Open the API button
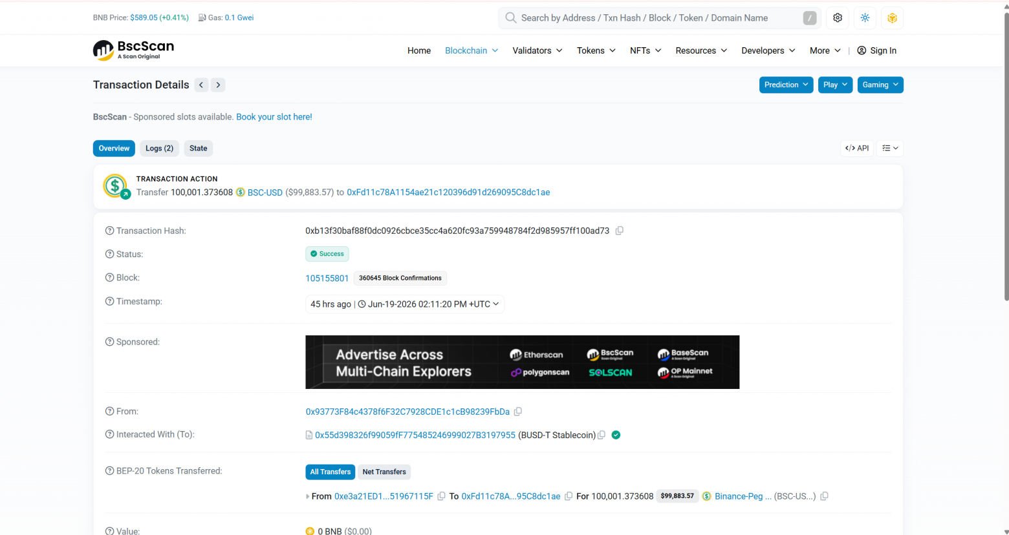The width and height of the screenshot is (1009, 535). 857,148
